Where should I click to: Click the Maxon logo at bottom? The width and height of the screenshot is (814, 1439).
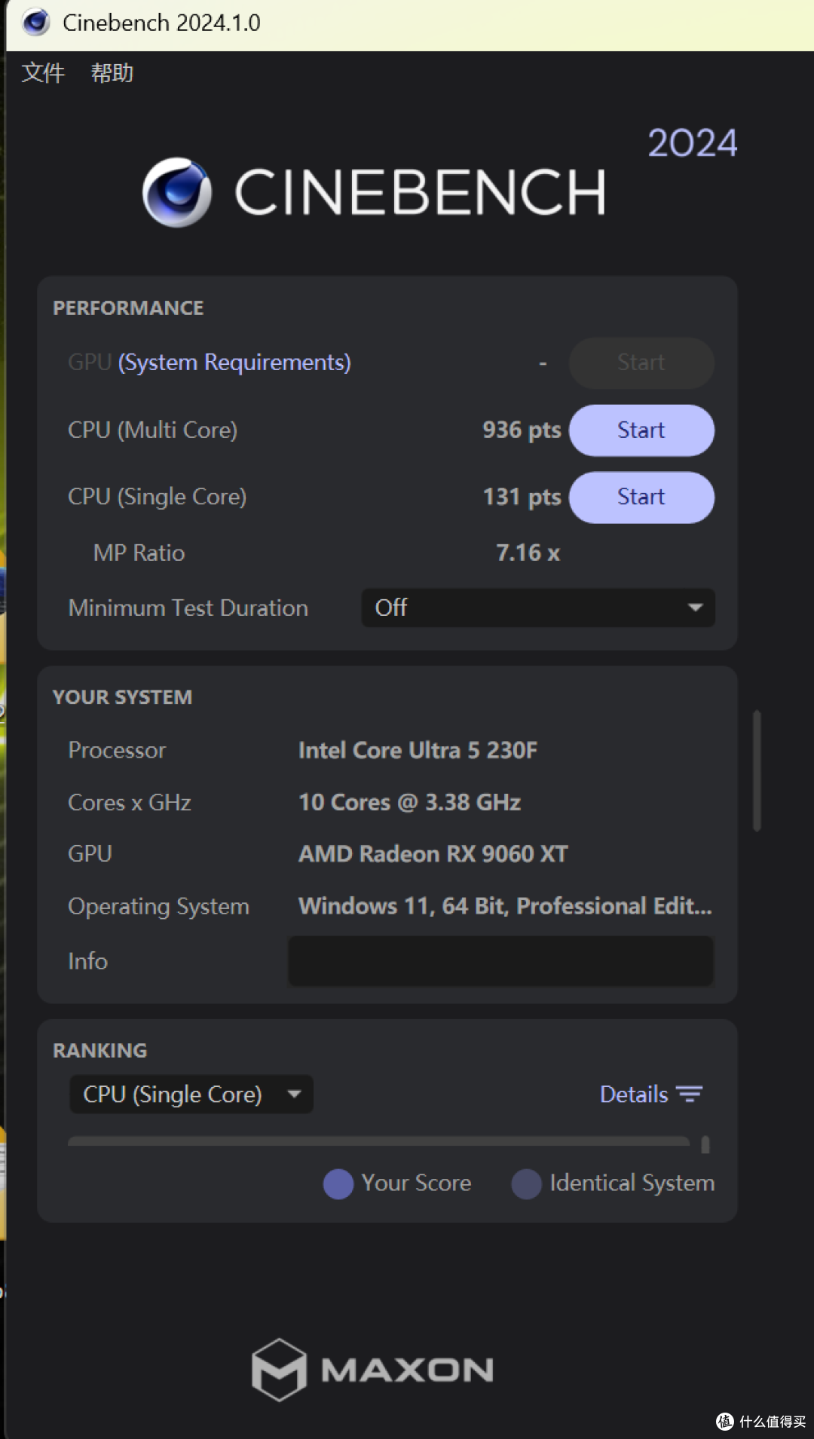pos(372,1370)
